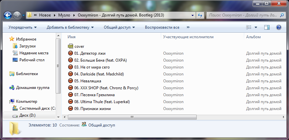Select Диск (D:) in navigation pane
Image resolution: width=289 pixels, height=140 pixels.
(x=27, y=115)
